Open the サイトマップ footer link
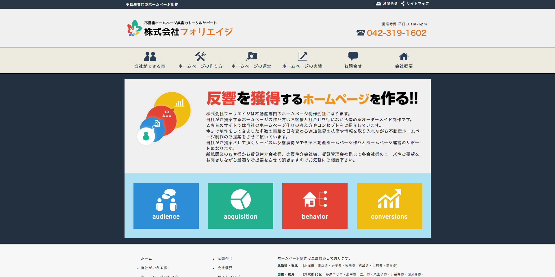This screenshot has height=277, width=555. [229, 276]
